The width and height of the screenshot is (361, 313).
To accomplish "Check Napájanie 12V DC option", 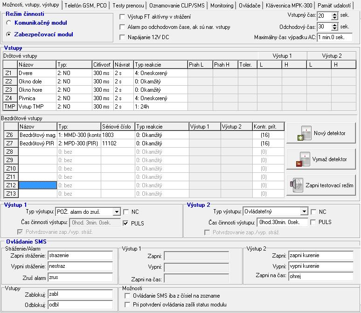I will [x=122, y=37].
